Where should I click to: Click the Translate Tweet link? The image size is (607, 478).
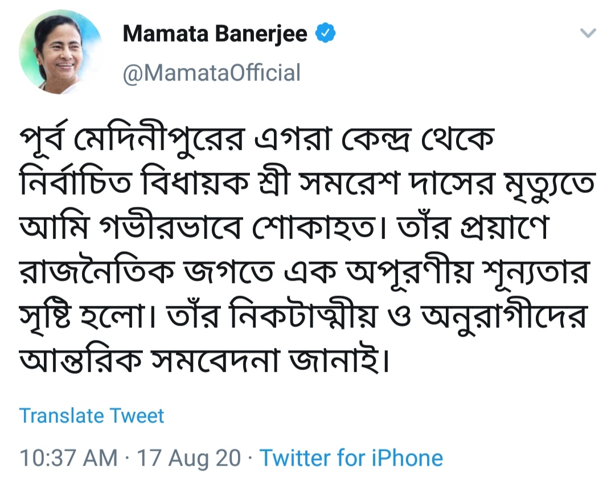point(92,415)
